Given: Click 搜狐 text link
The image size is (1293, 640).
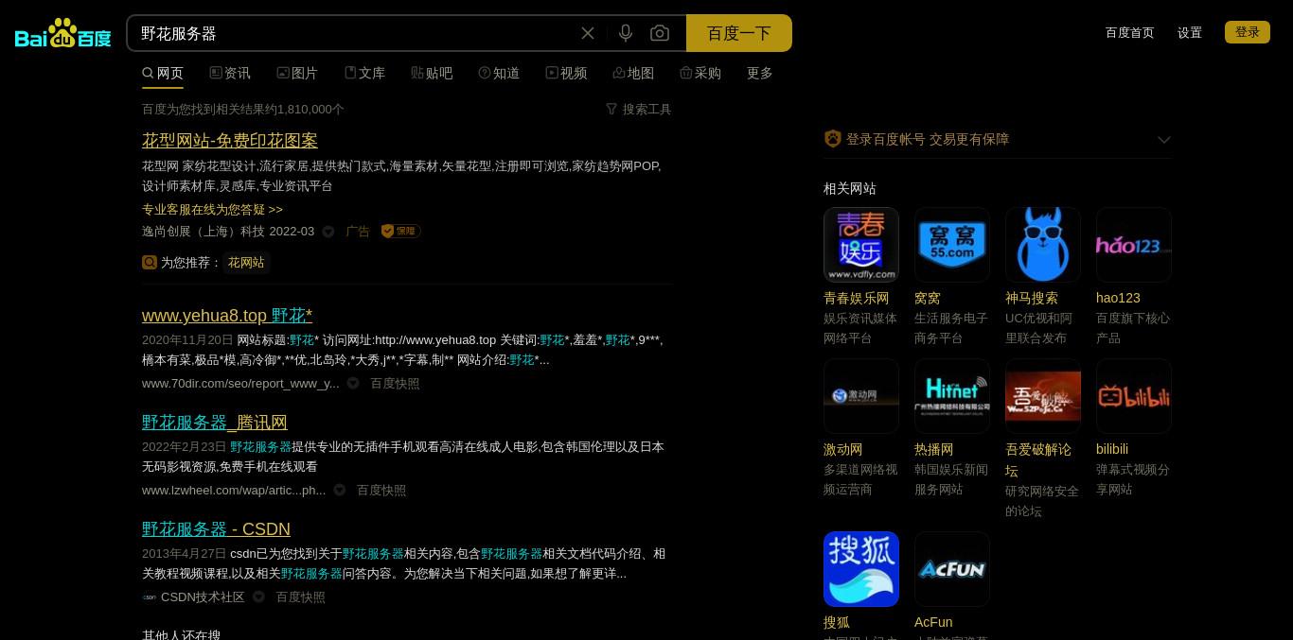Looking at the screenshot, I should pos(837,622).
